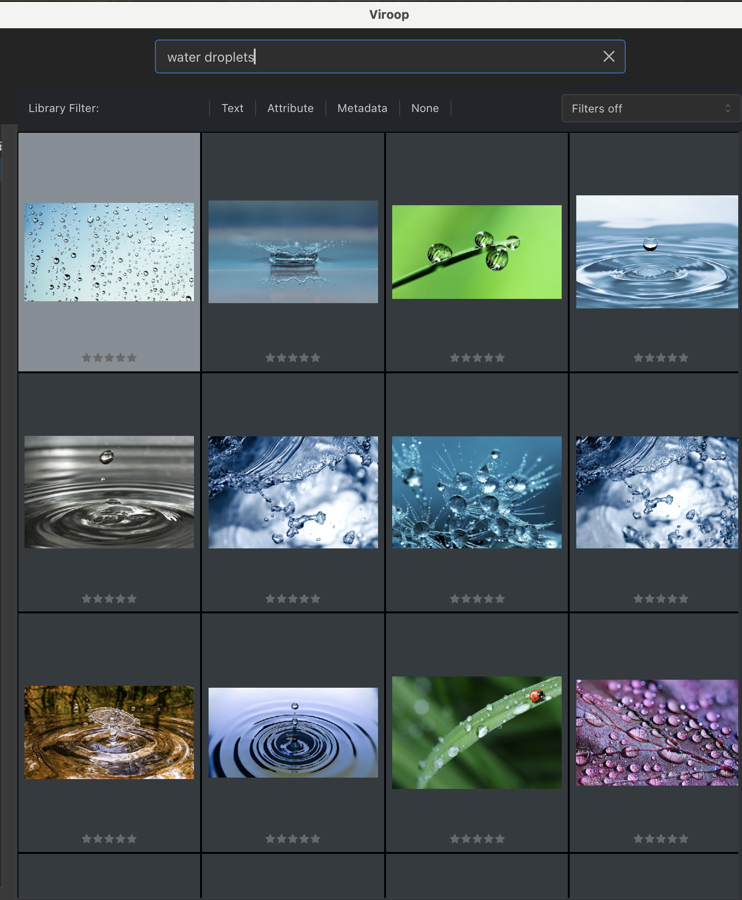742x900 pixels.
Task: Select the grayscale water drop ripple photo
Action: 109,492
